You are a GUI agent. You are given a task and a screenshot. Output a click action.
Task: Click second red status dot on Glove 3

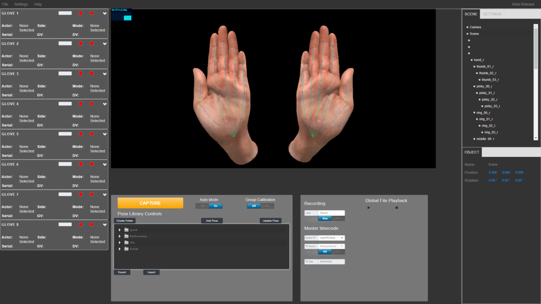tap(92, 74)
